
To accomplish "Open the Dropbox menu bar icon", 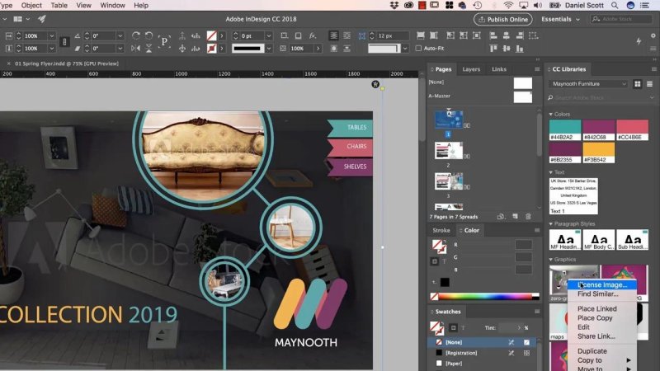I will coord(394,6).
